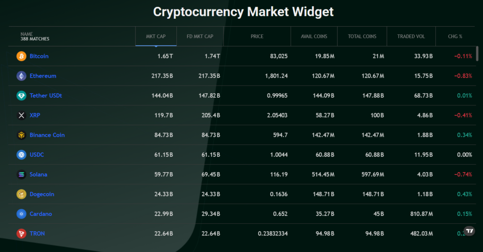Screen dimensions: 483x252
Task: Sort by the FD MKT CAP column
Action: tap(200, 37)
